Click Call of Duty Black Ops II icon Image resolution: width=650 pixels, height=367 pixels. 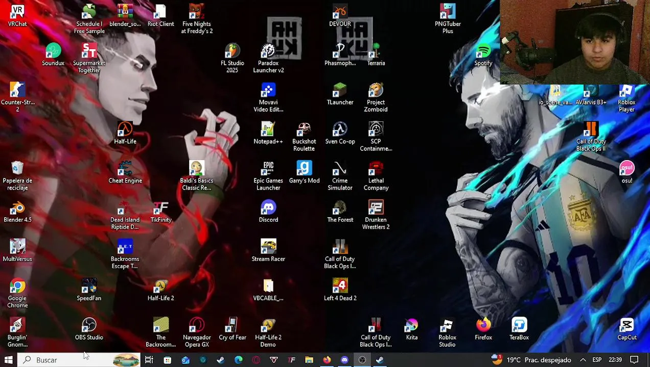pos(591,137)
